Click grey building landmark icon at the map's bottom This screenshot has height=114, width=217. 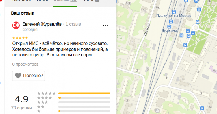pyautogui.click(x=157, y=111)
